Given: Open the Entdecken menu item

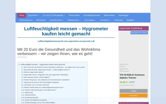Looking at the screenshot, I should (x=118, y=20).
